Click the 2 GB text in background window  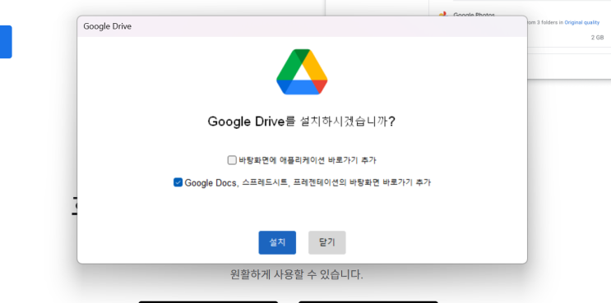(x=597, y=37)
